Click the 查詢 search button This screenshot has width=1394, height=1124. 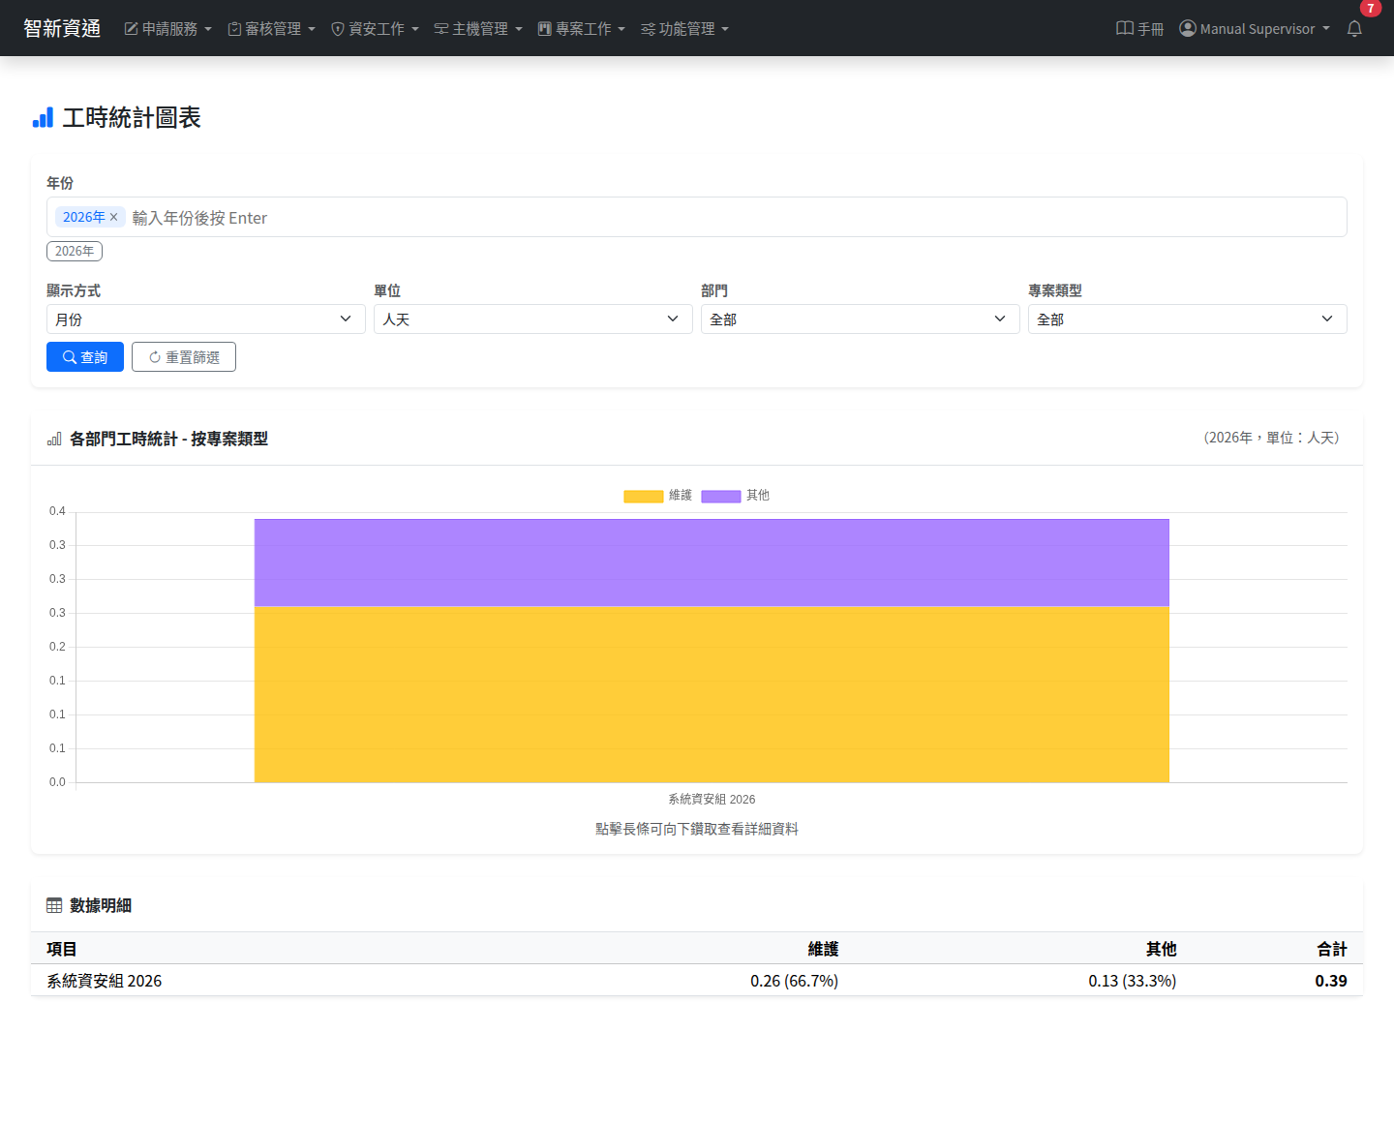[85, 356]
